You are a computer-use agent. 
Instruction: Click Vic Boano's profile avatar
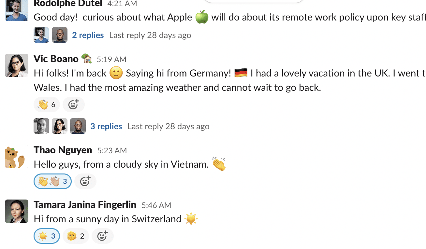pyautogui.click(x=17, y=65)
